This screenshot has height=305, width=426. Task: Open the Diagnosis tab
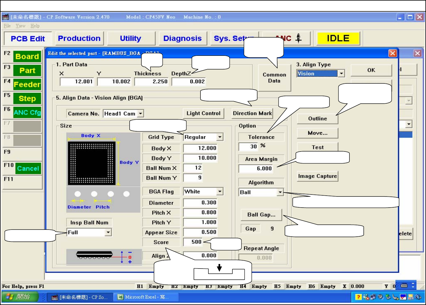click(182, 38)
